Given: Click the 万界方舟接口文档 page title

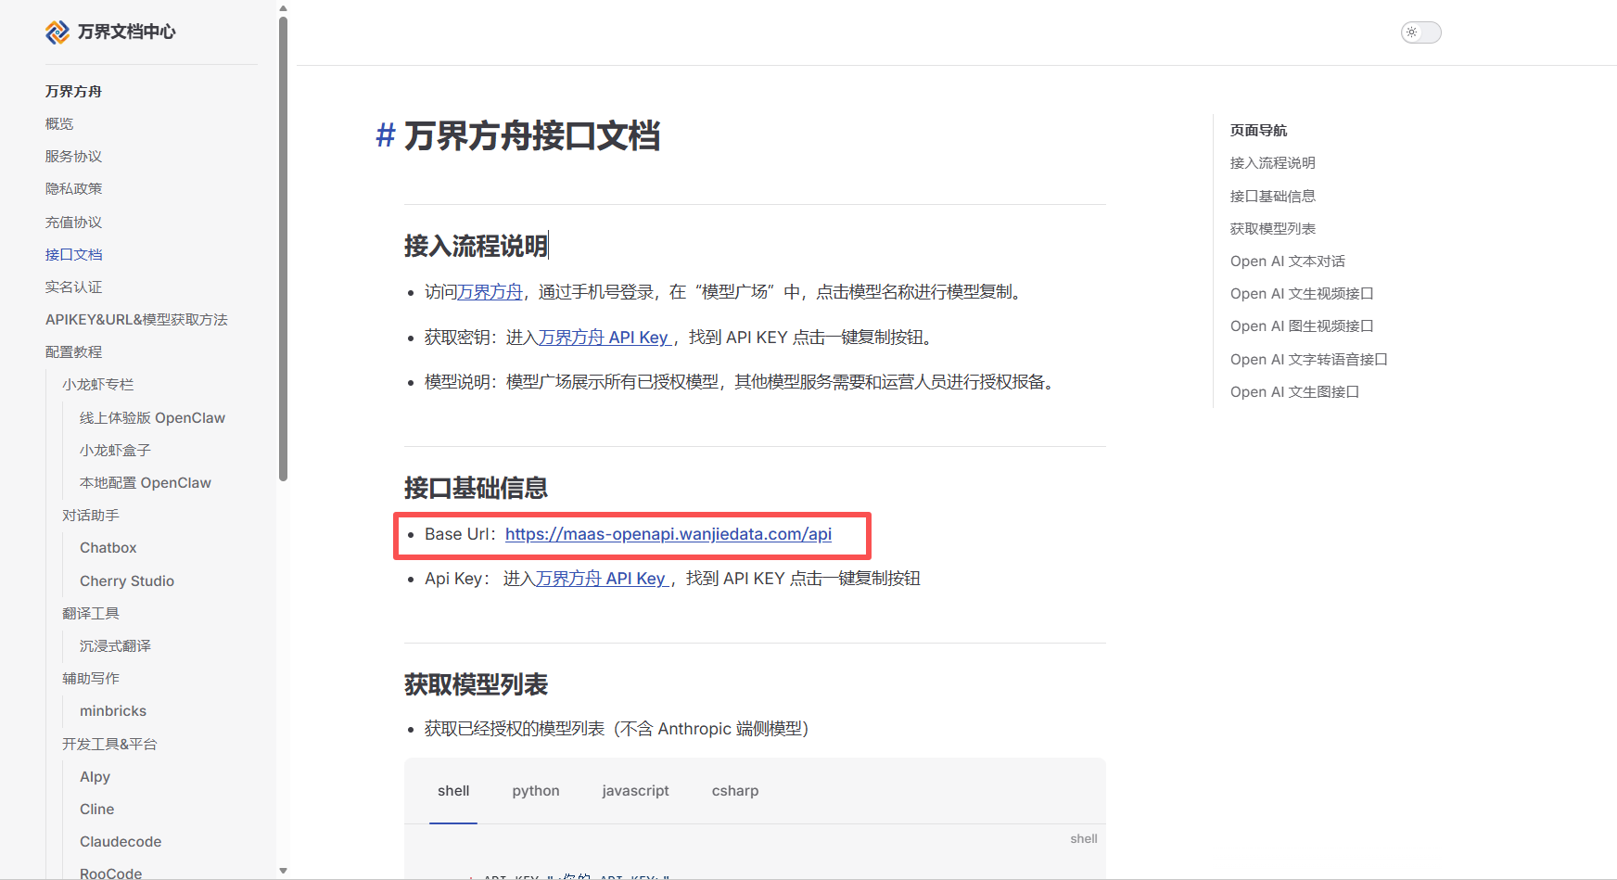Looking at the screenshot, I should 532,135.
